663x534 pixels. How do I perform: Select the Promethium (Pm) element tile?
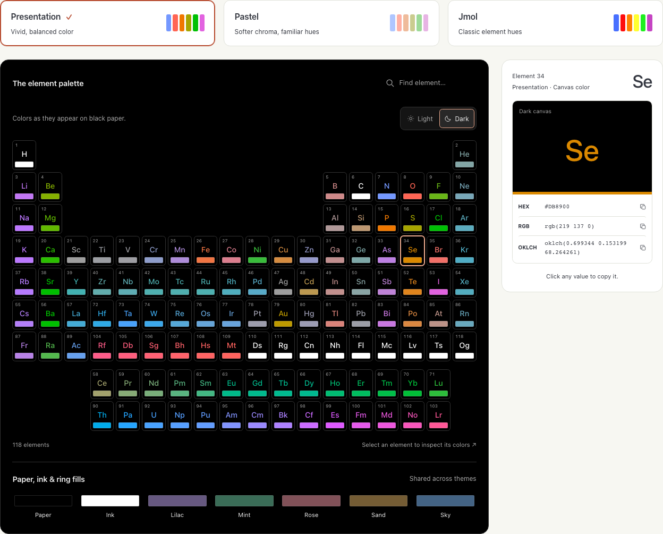180,384
